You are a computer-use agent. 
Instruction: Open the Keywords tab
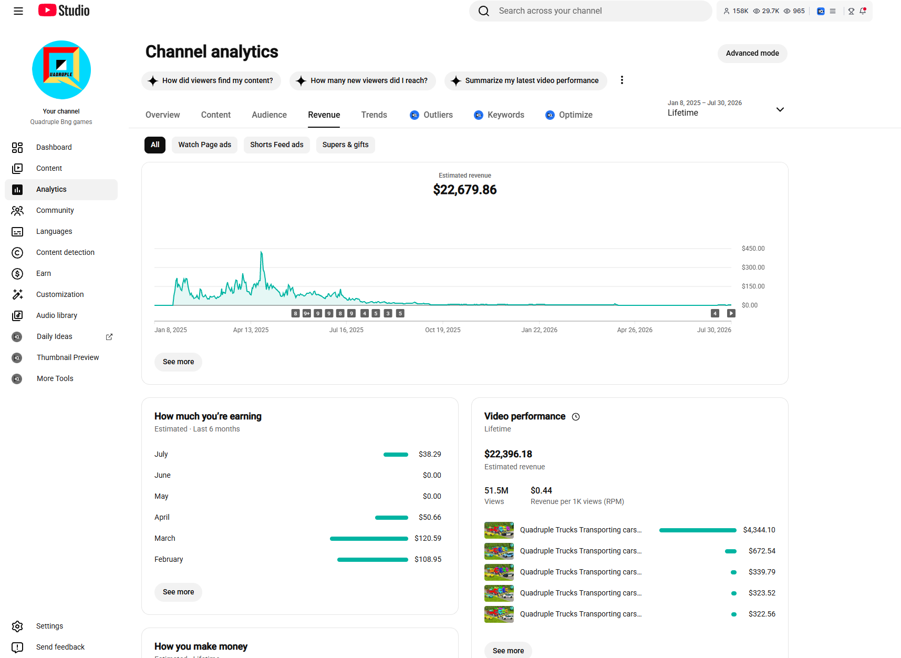[x=499, y=115]
